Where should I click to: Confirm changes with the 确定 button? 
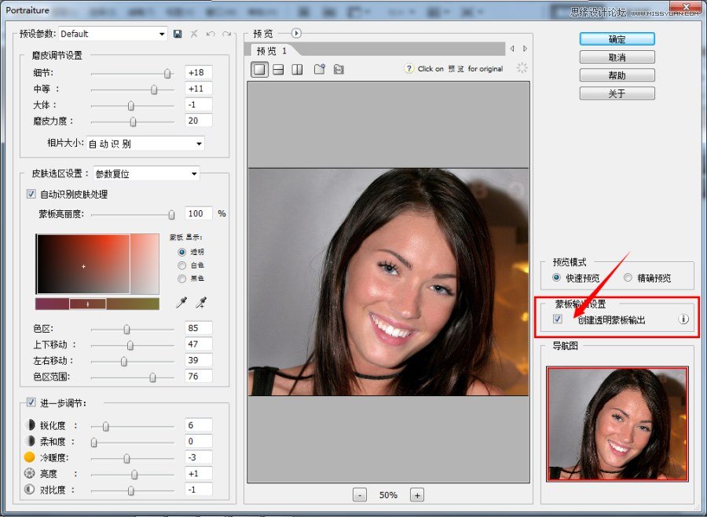point(617,38)
